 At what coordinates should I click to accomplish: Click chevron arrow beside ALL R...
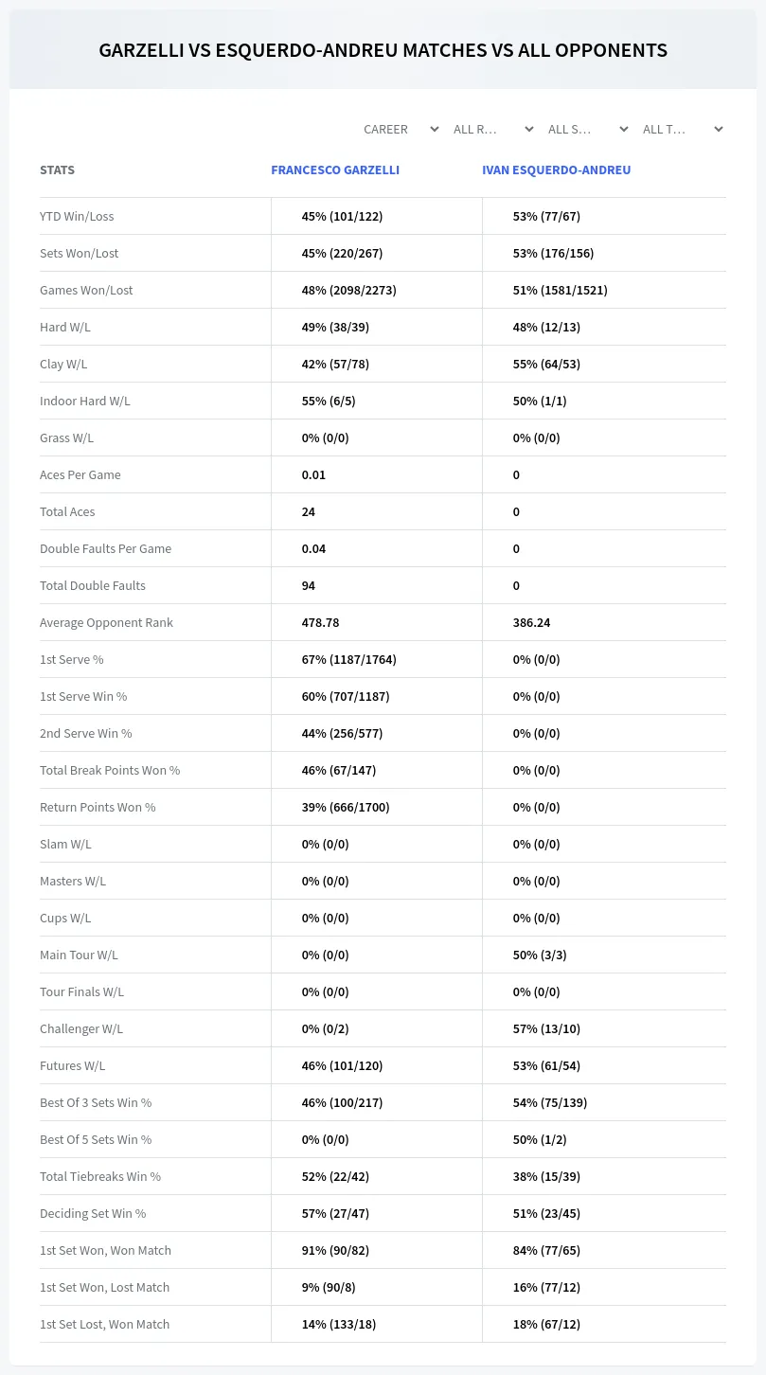[x=529, y=129]
